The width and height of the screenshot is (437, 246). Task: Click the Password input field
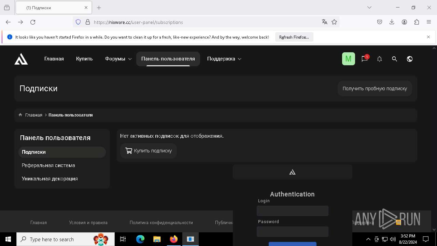pyautogui.click(x=293, y=232)
